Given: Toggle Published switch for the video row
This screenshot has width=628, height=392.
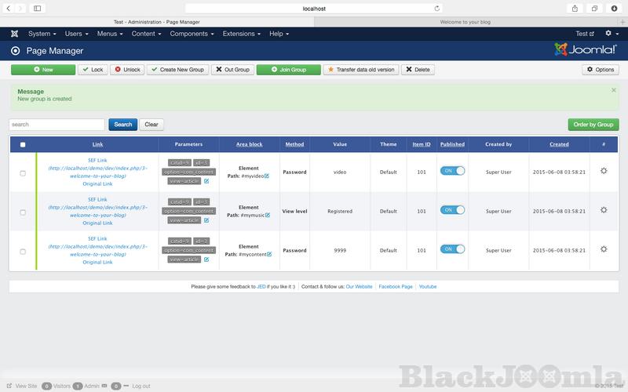Looking at the screenshot, I should 452,171.
